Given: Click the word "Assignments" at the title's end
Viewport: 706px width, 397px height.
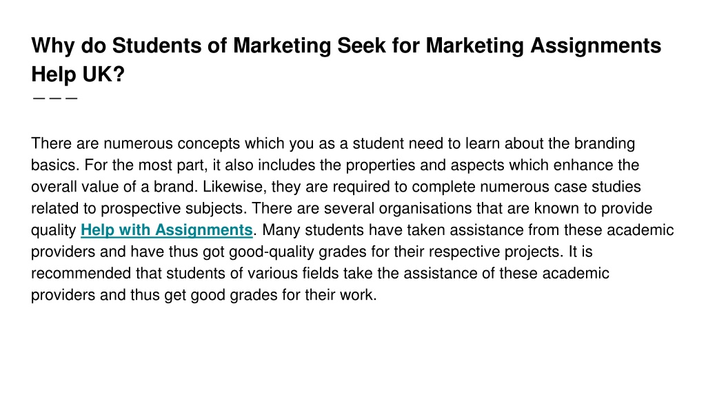Looking at the screenshot, I should [596, 46].
